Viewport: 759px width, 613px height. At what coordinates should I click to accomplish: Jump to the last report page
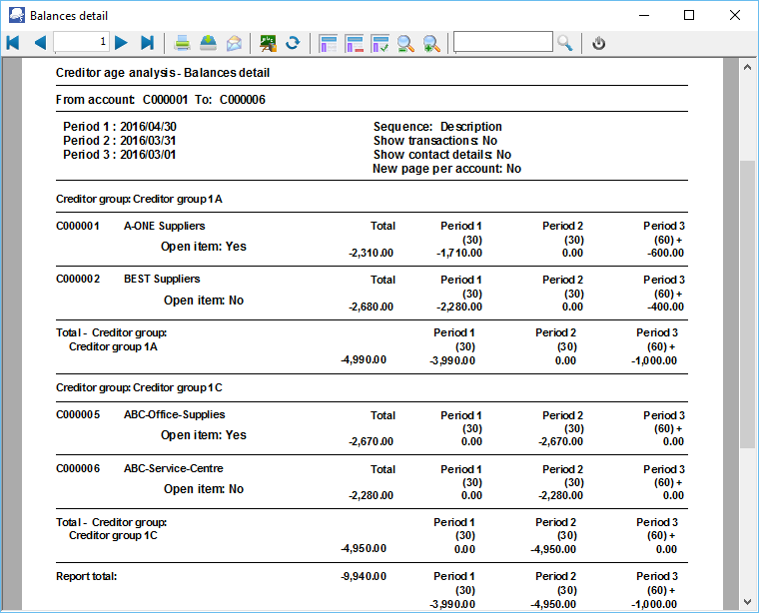point(148,43)
